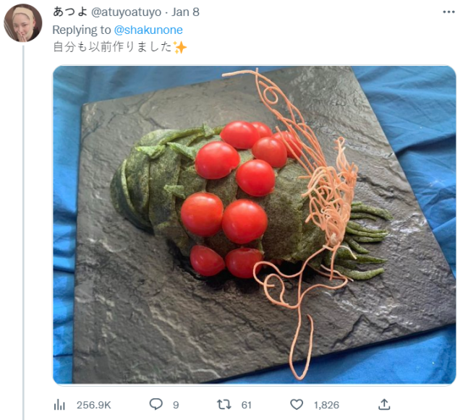Click the 9 replies count
Screen dimensions: 463x420
(x=176, y=405)
